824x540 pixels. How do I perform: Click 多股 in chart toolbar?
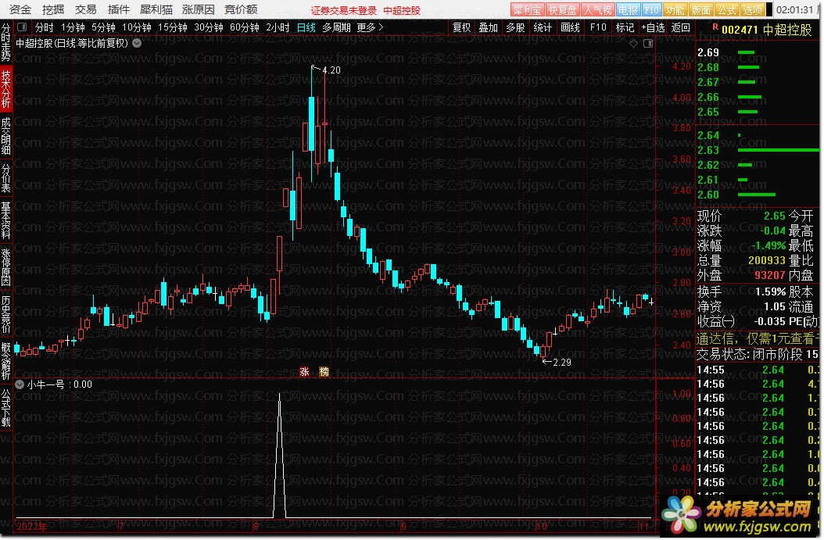click(515, 27)
